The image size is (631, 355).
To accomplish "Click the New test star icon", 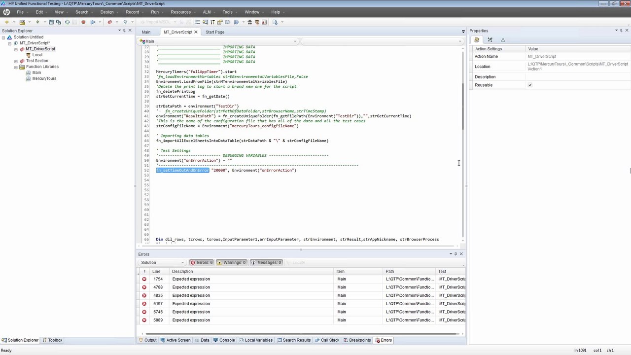I will [6, 22].
